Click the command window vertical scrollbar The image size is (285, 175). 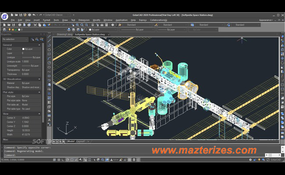tap(283, 149)
